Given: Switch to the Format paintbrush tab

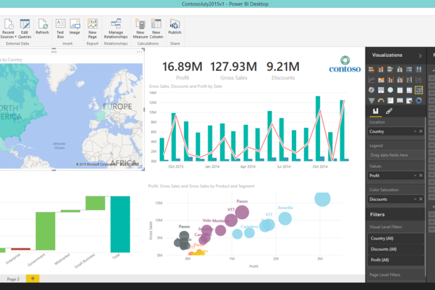Looking at the screenshot, I should 389,111.
